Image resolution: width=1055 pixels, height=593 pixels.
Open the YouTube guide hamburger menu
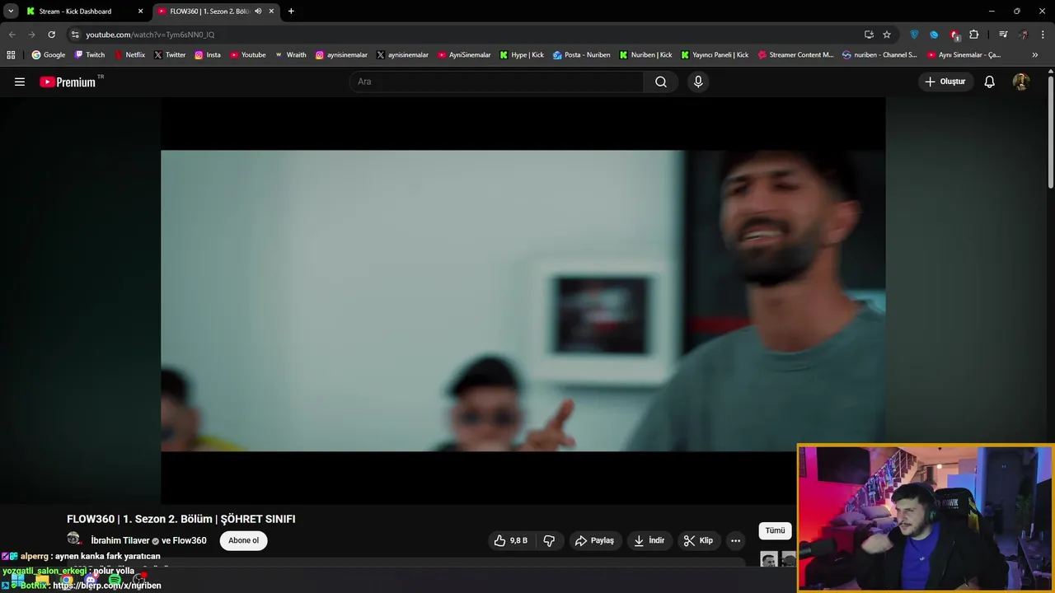click(20, 82)
